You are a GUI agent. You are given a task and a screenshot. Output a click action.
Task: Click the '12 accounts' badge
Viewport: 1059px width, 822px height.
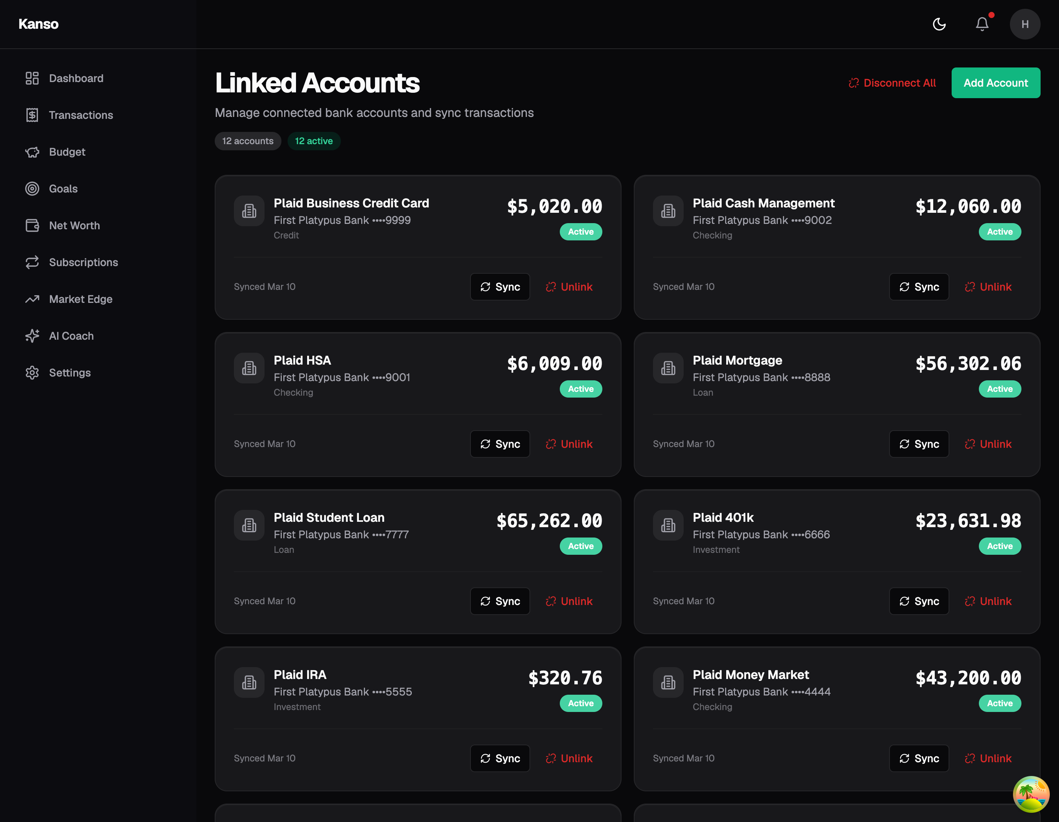(x=248, y=141)
